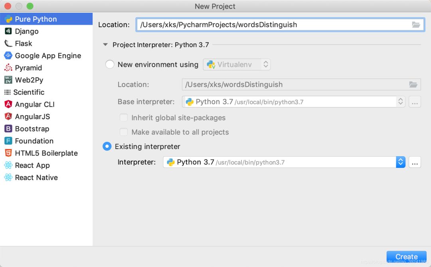Click the Pyramid project type icon
431x267 pixels.
[x=8, y=68]
